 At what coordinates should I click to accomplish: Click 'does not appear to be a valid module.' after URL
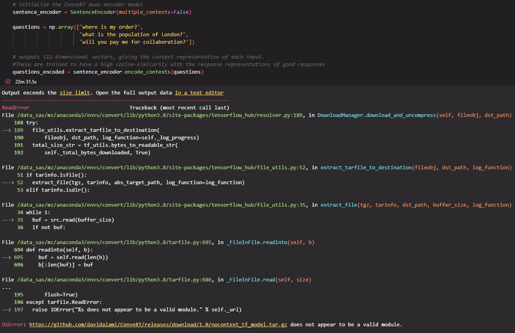346,325
